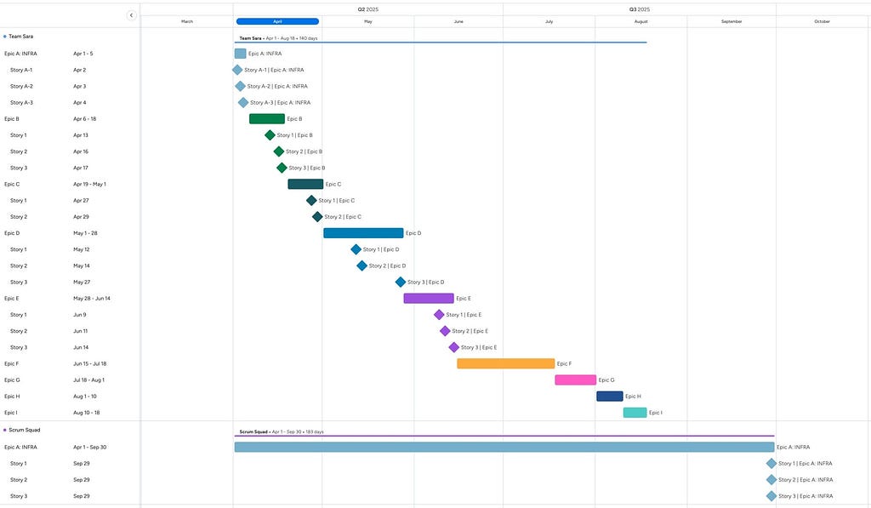The image size is (871, 508).
Task: Click the Q2 2025 quarter header
Action: tap(367, 9)
